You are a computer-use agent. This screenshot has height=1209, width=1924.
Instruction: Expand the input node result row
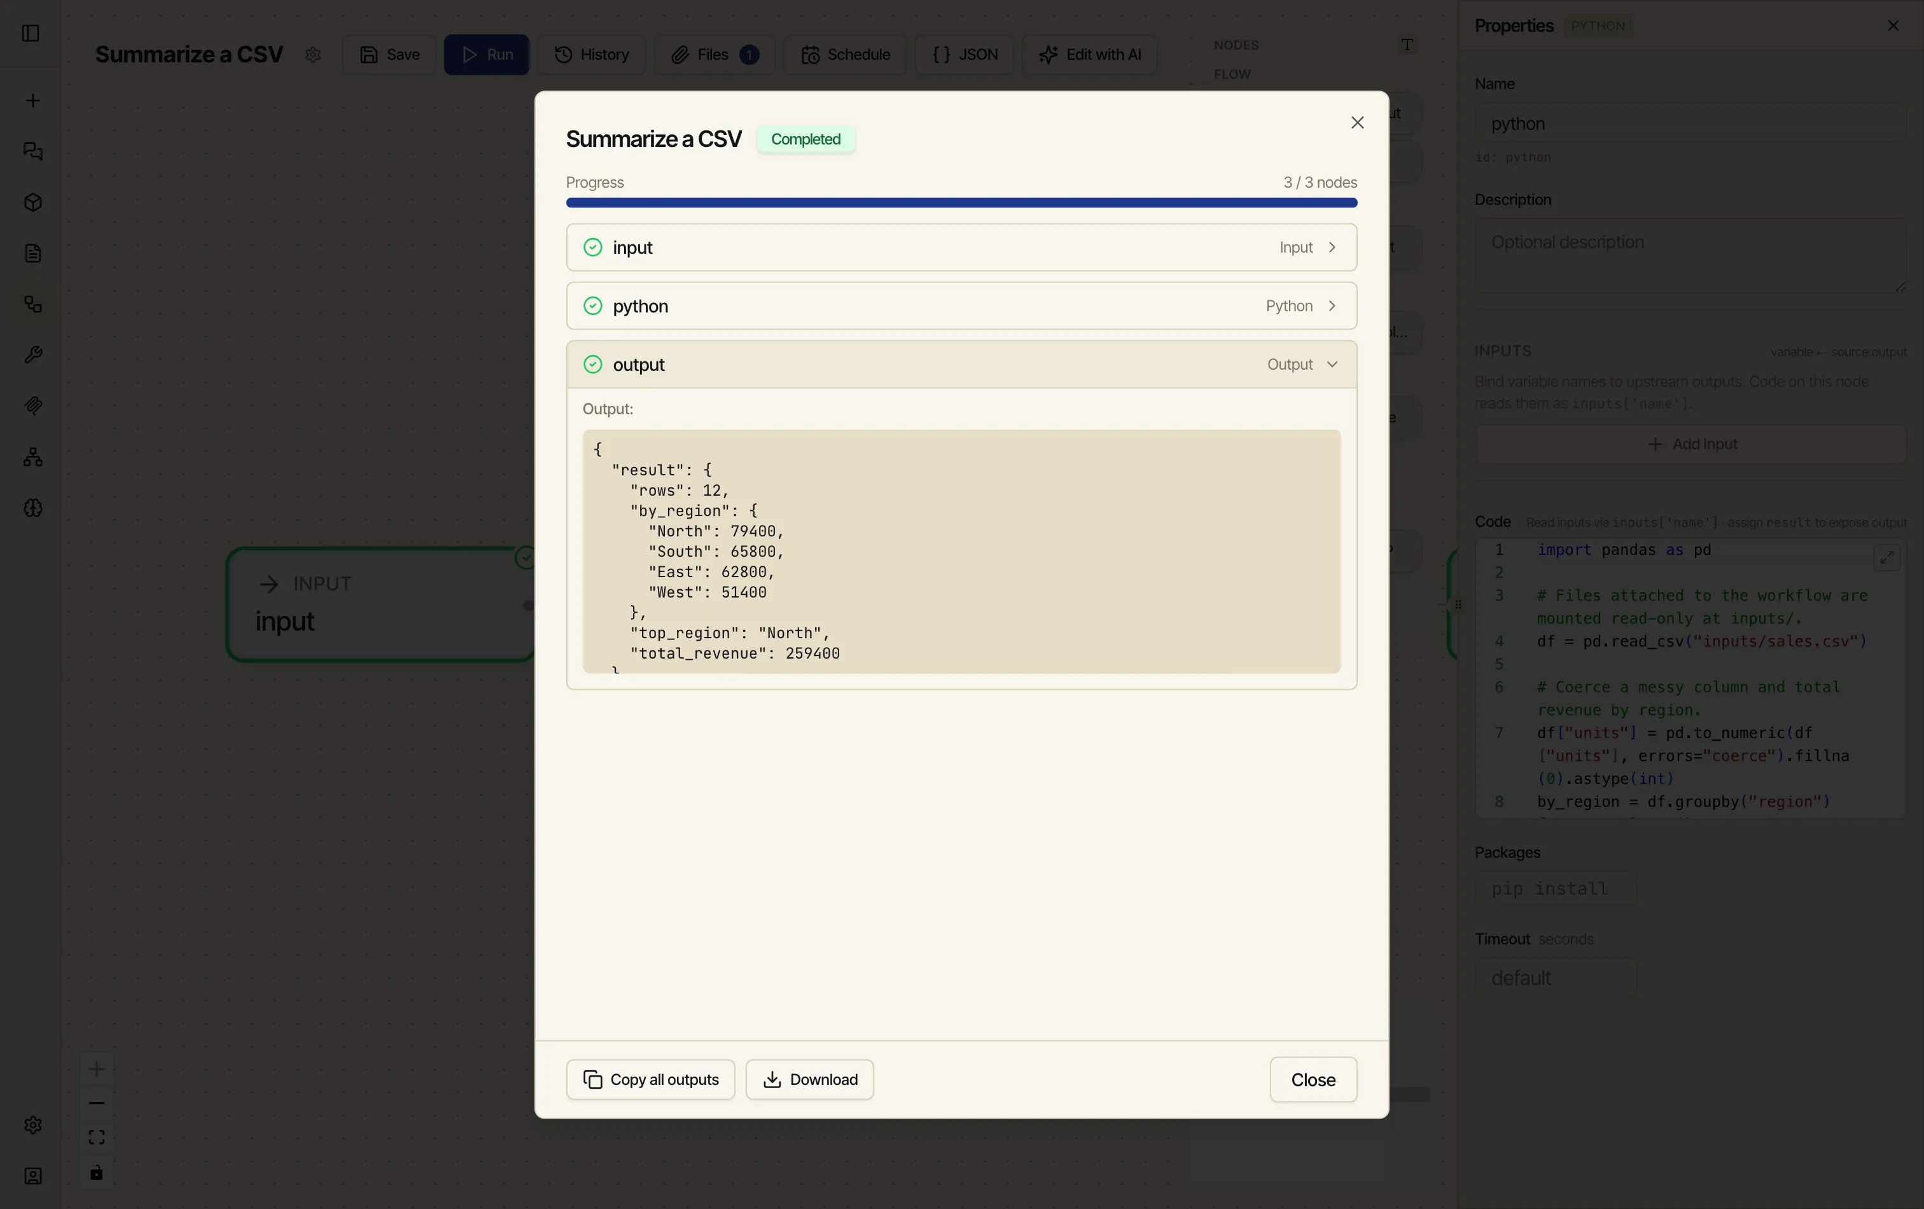click(961, 248)
